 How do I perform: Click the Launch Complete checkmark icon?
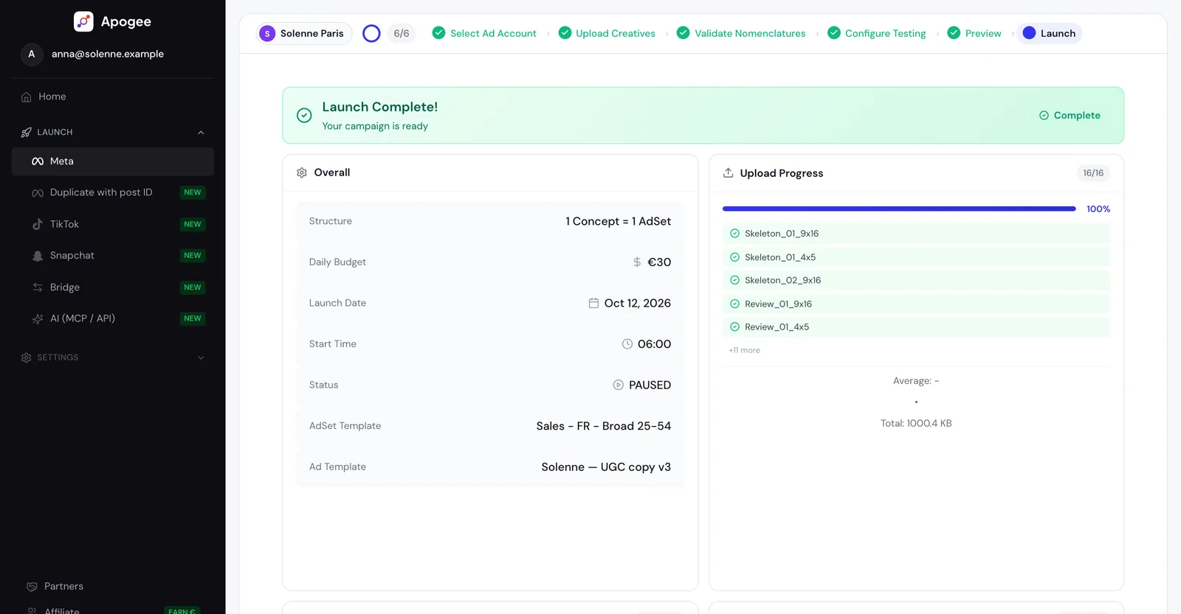tap(304, 116)
